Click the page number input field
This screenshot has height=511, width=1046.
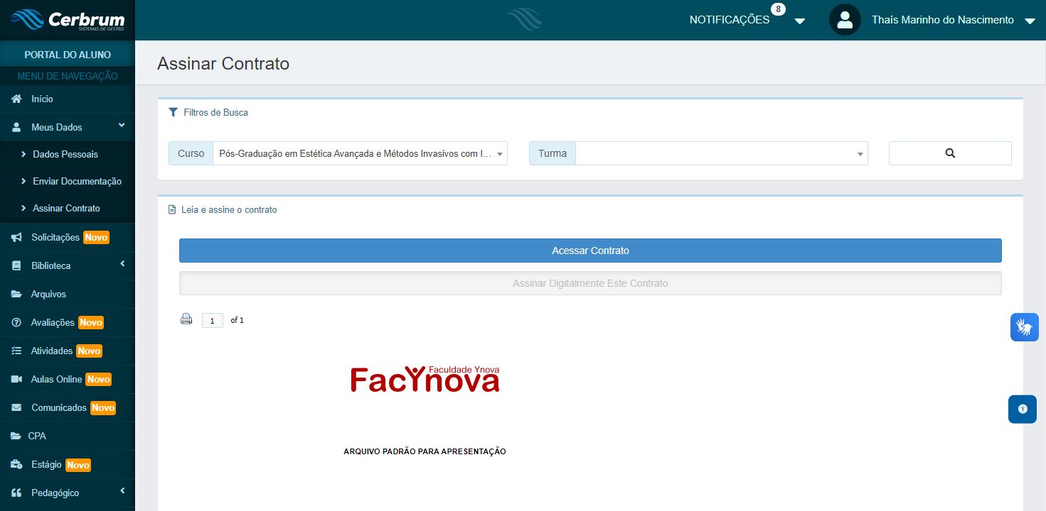tap(213, 320)
